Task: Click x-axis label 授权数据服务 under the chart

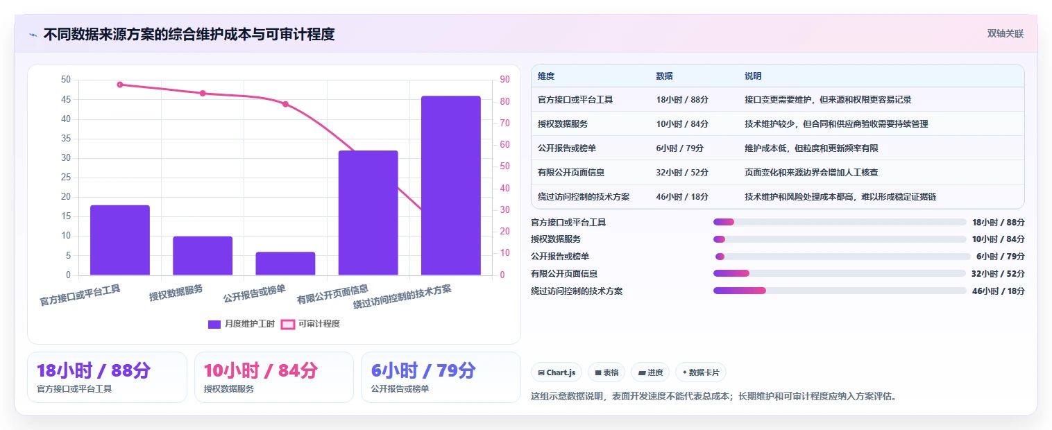Action: click(176, 293)
